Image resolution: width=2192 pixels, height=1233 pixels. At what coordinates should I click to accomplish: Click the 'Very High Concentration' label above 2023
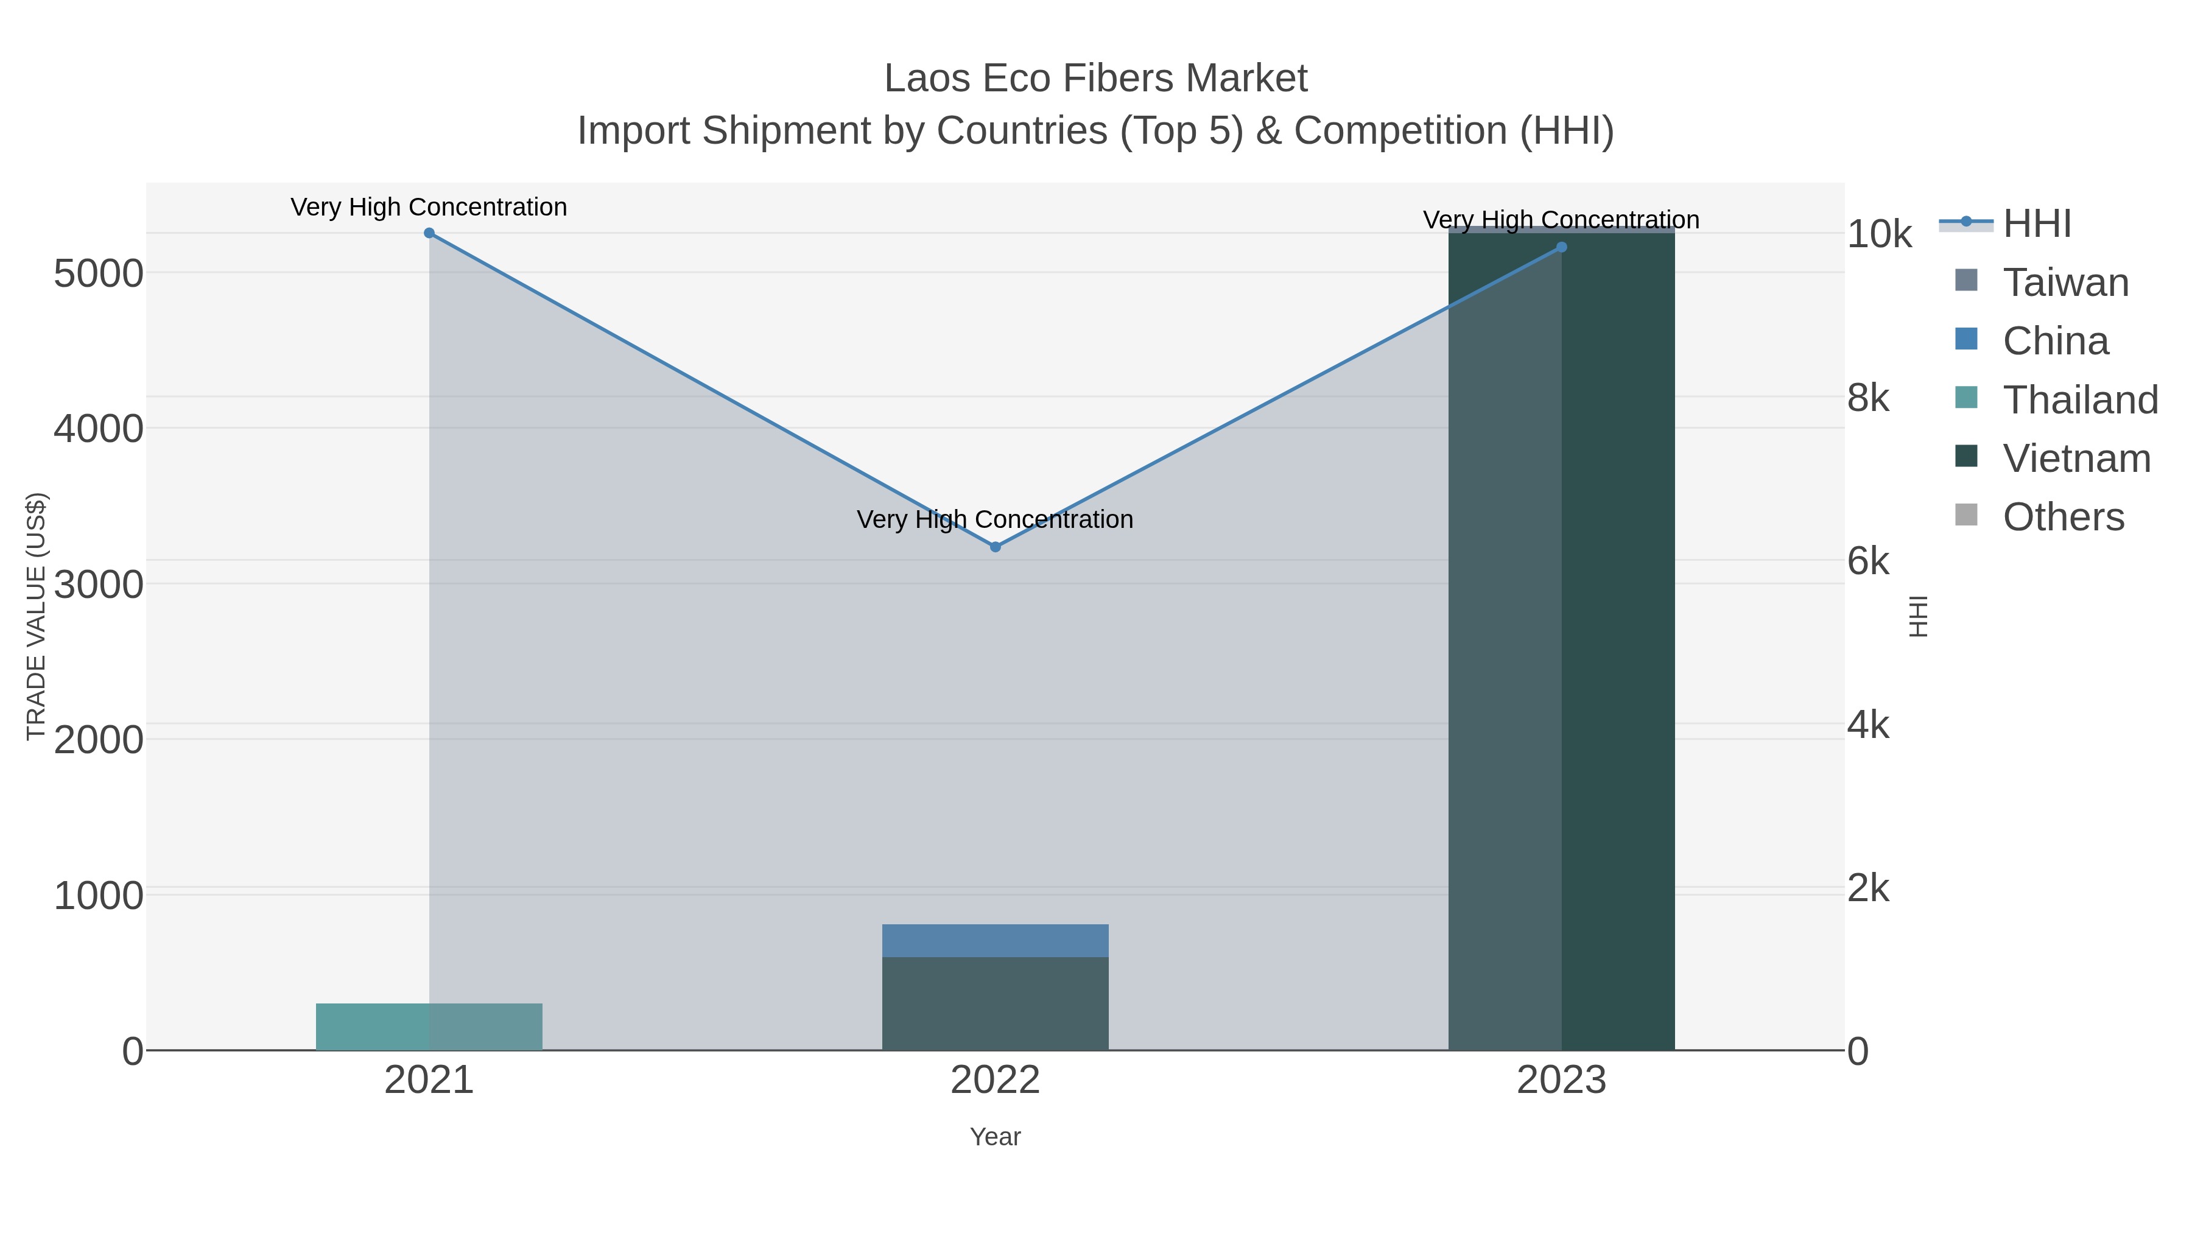click(1561, 220)
